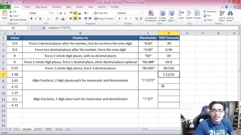Toggle Bottom Align vertical alignment
The width and height of the screenshot is (241, 135).
[x=79, y=13]
